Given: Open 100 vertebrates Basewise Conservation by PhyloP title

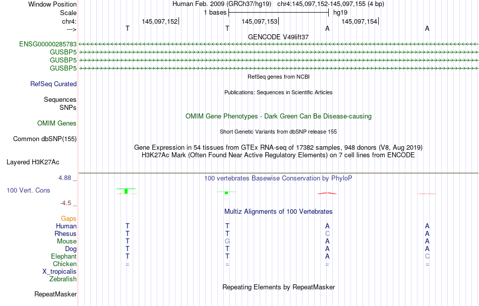Looking at the screenshot, I should [278, 178].
